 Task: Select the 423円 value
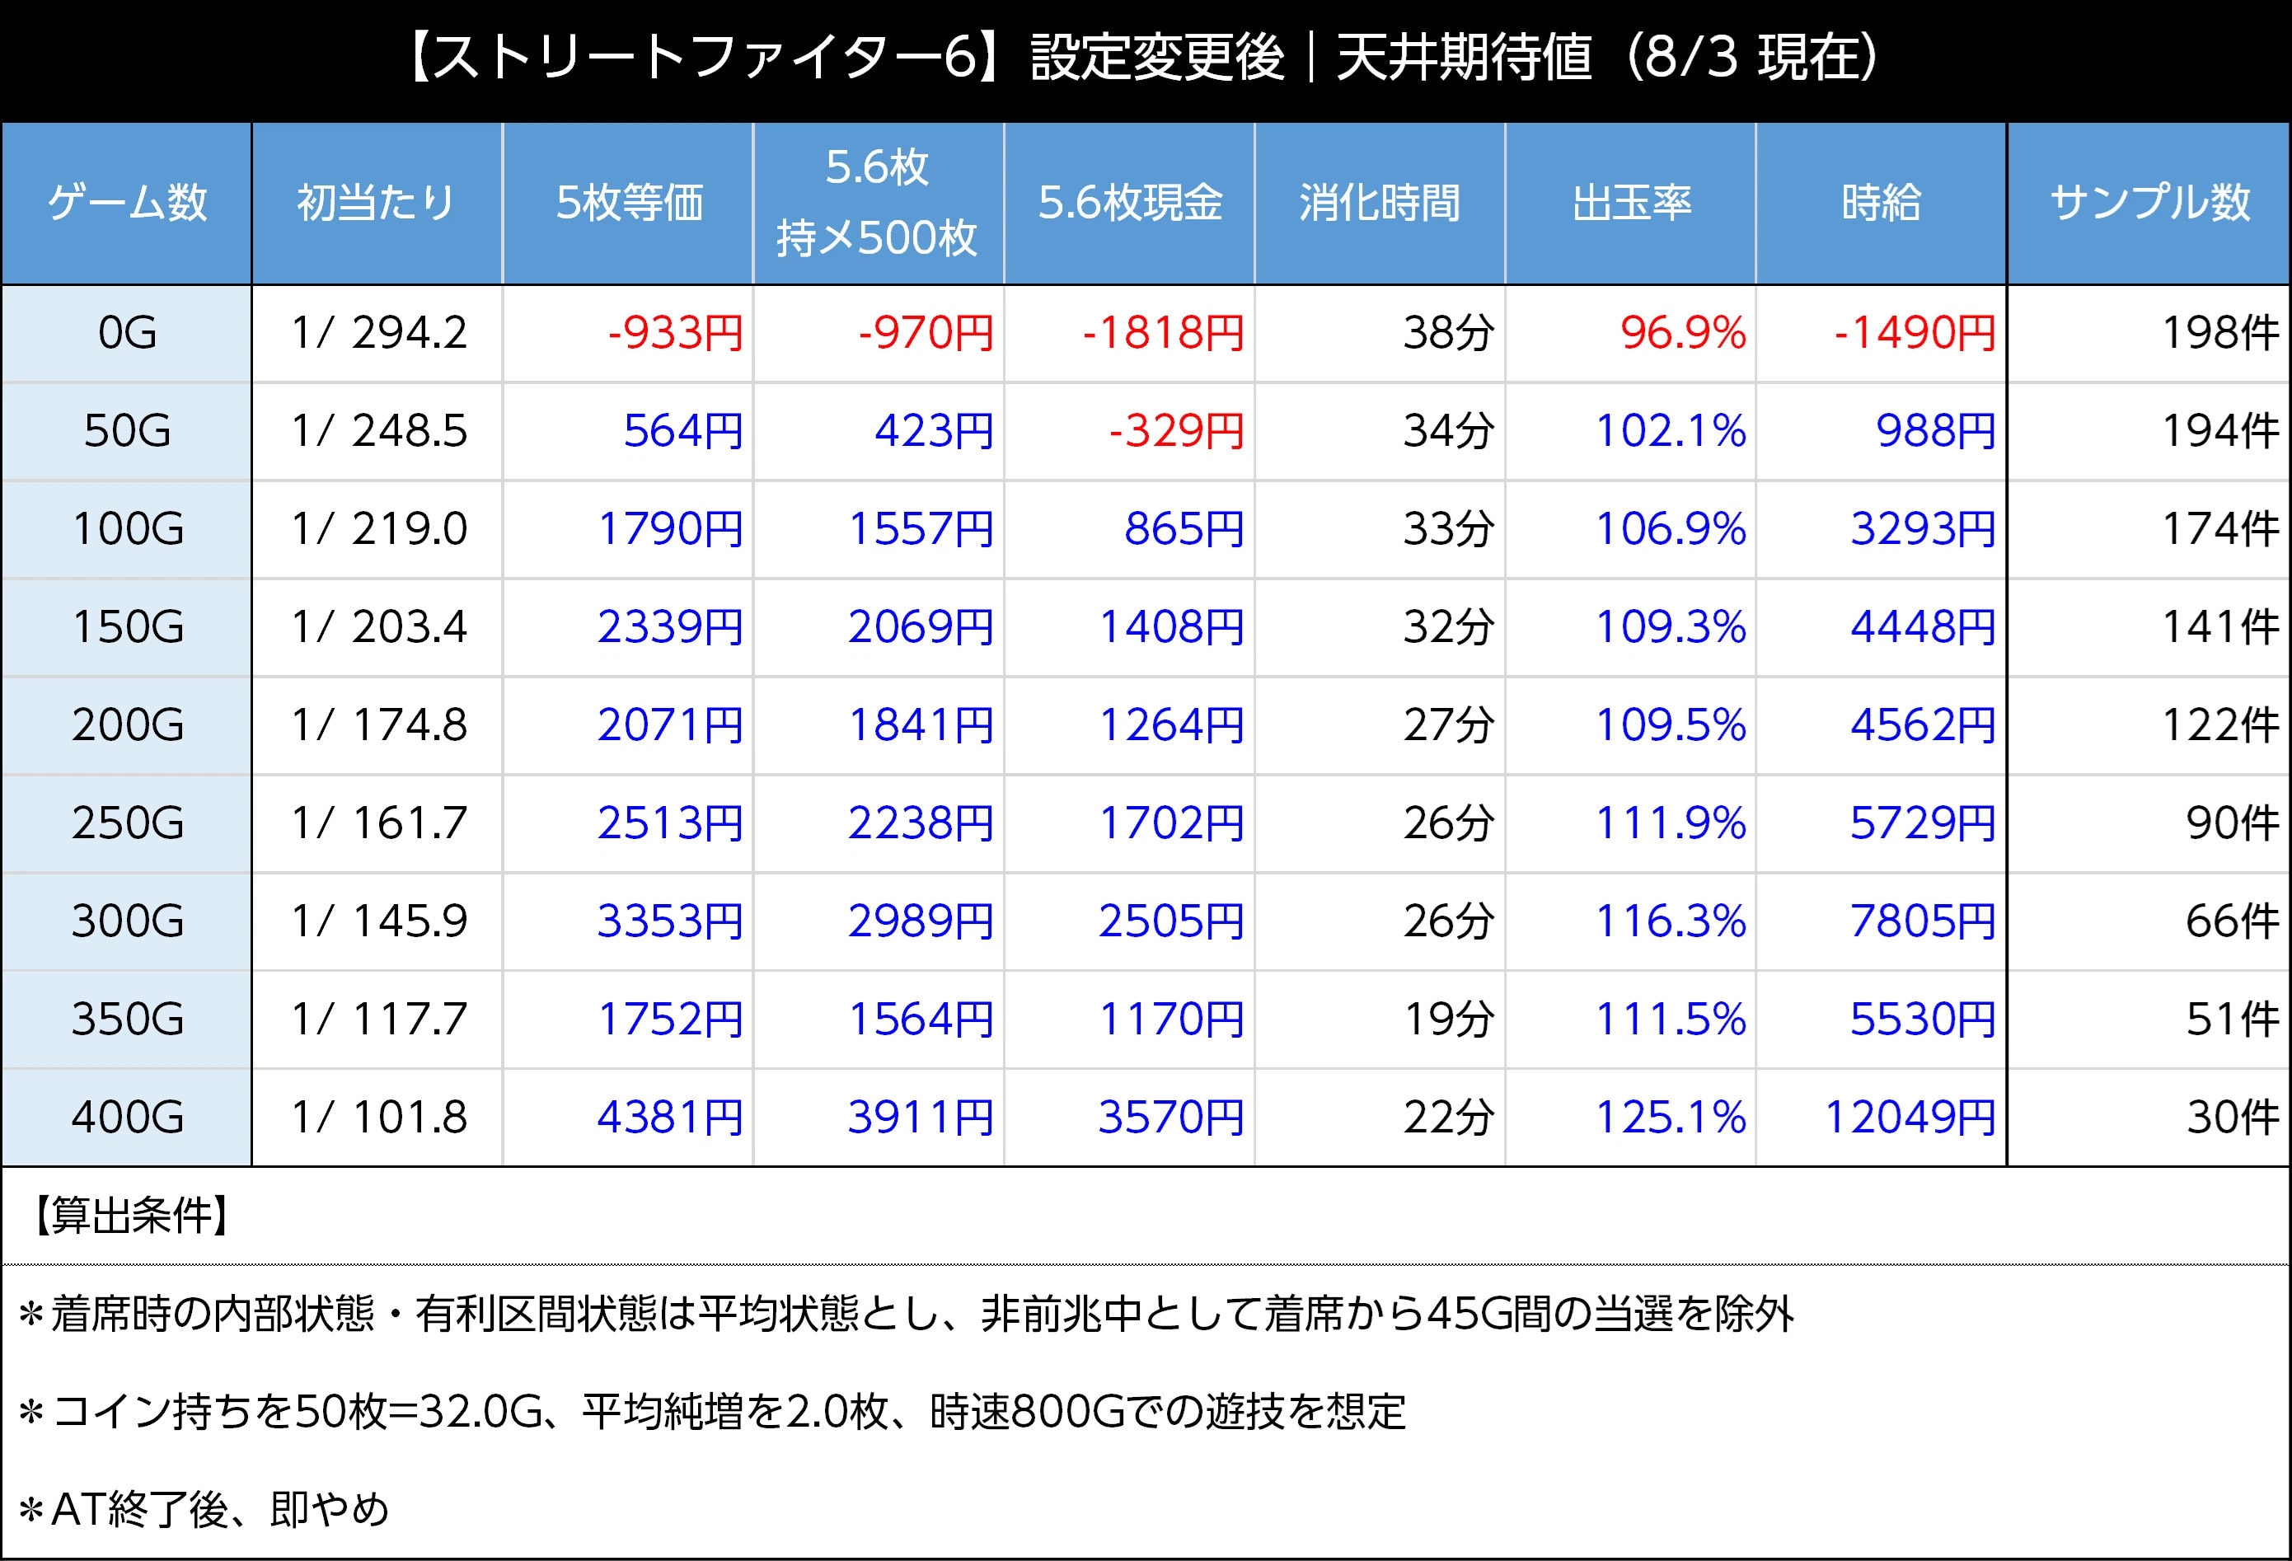pos(934,431)
